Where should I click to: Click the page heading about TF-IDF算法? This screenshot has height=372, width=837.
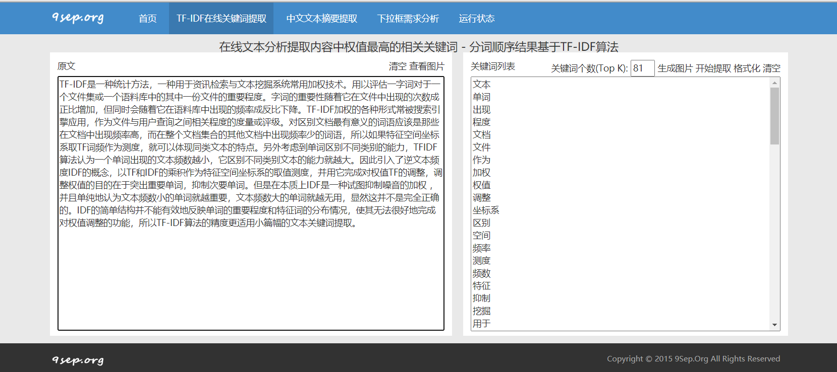pyautogui.click(x=419, y=47)
